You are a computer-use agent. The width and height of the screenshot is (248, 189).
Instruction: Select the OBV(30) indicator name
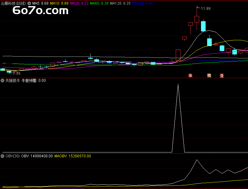pos(13,156)
